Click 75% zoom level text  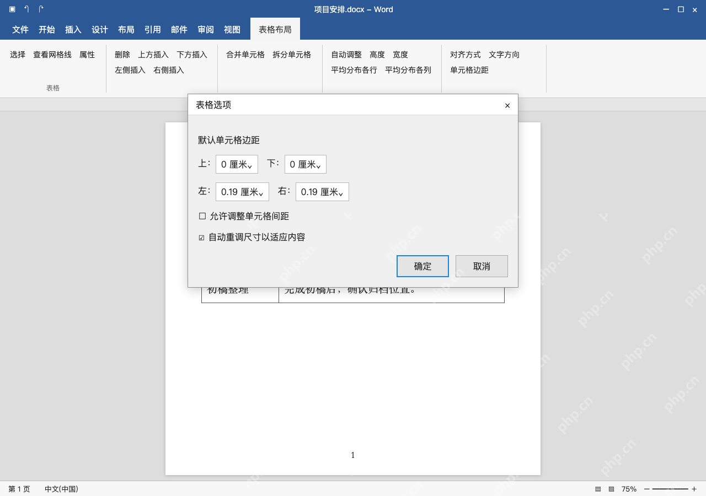click(x=629, y=489)
